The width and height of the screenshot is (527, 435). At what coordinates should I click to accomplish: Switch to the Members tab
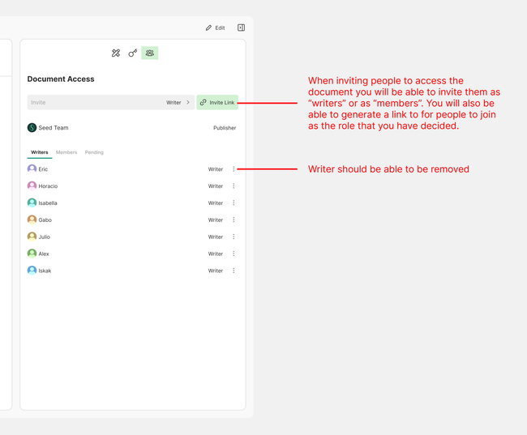pos(66,152)
